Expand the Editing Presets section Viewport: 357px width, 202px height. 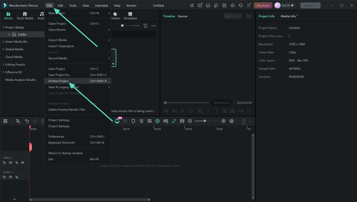3,65
